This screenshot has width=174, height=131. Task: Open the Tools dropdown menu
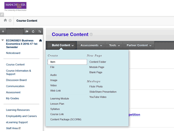(114, 45)
